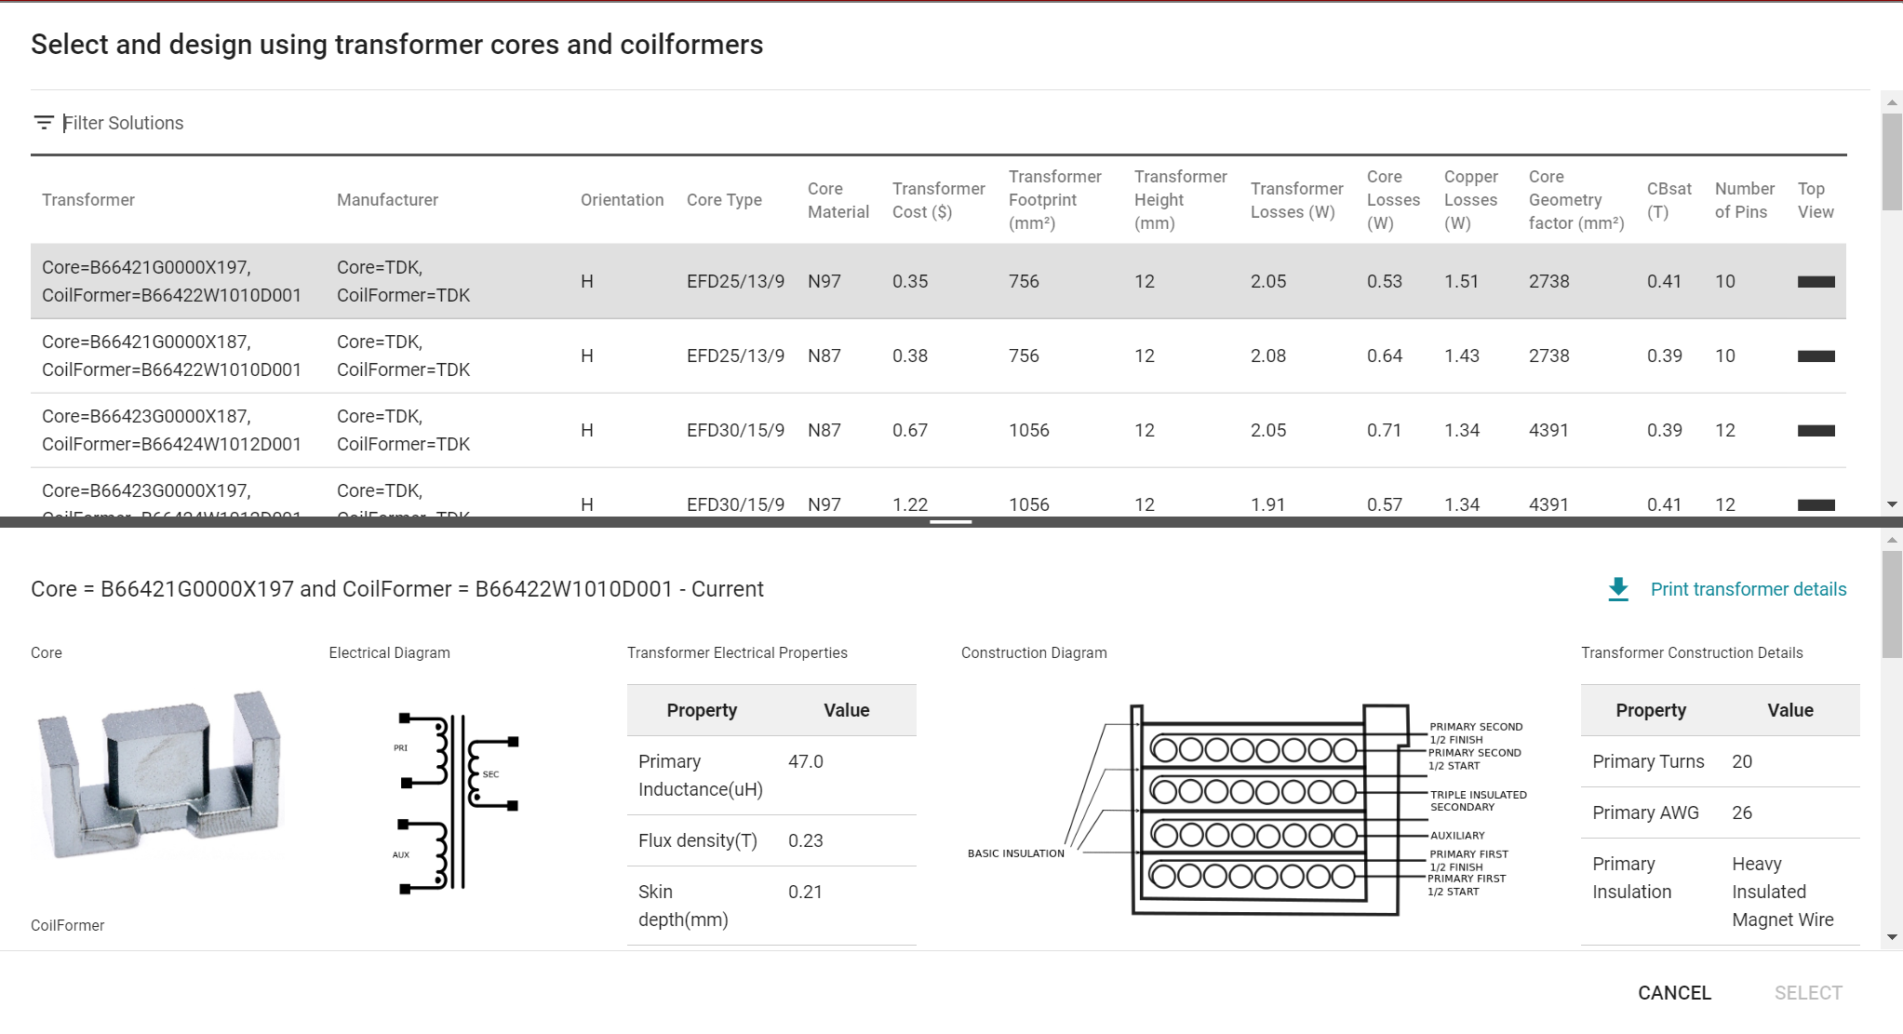Sort by Transformer Losses (W) header

coord(1296,200)
